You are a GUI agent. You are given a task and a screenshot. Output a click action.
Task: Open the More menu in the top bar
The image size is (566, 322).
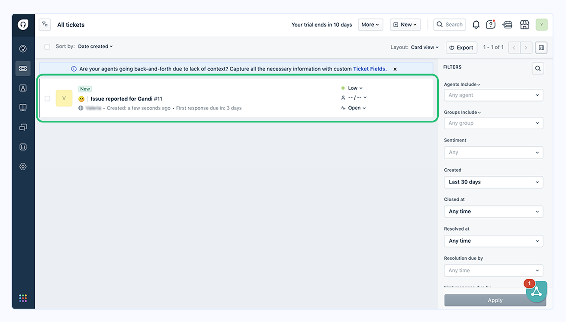pyautogui.click(x=370, y=25)
